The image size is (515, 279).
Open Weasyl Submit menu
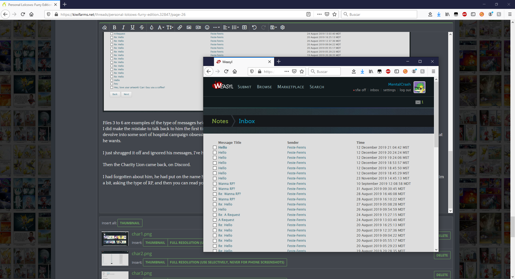pyautogui.click(x=244, y=87)
